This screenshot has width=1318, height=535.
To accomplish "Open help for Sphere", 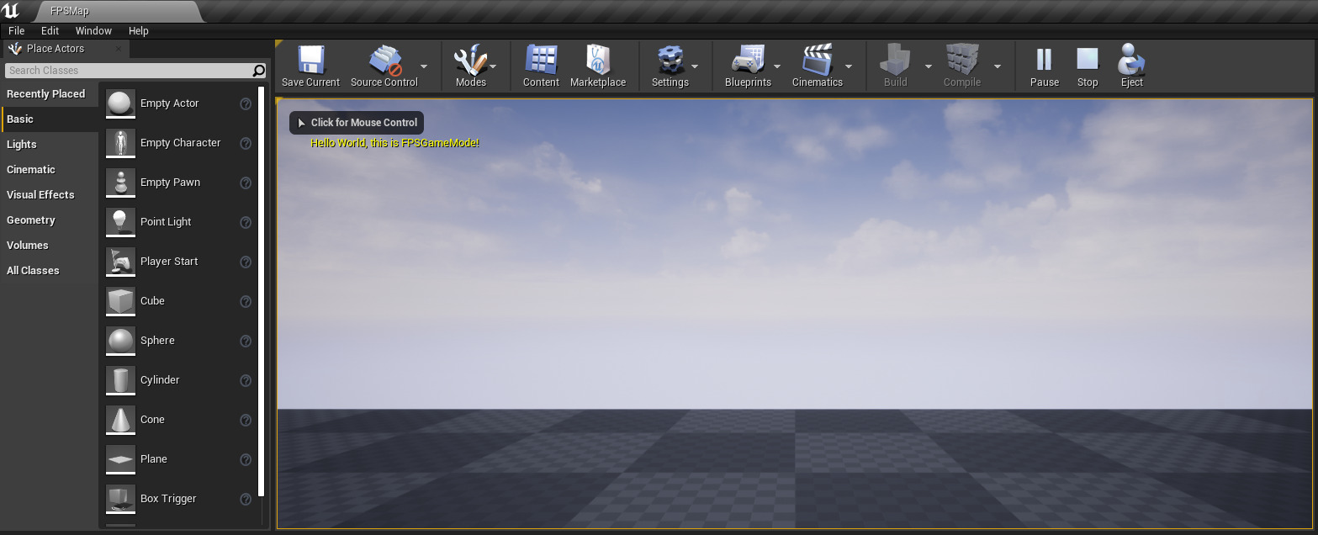I will (x=246, y=341).
